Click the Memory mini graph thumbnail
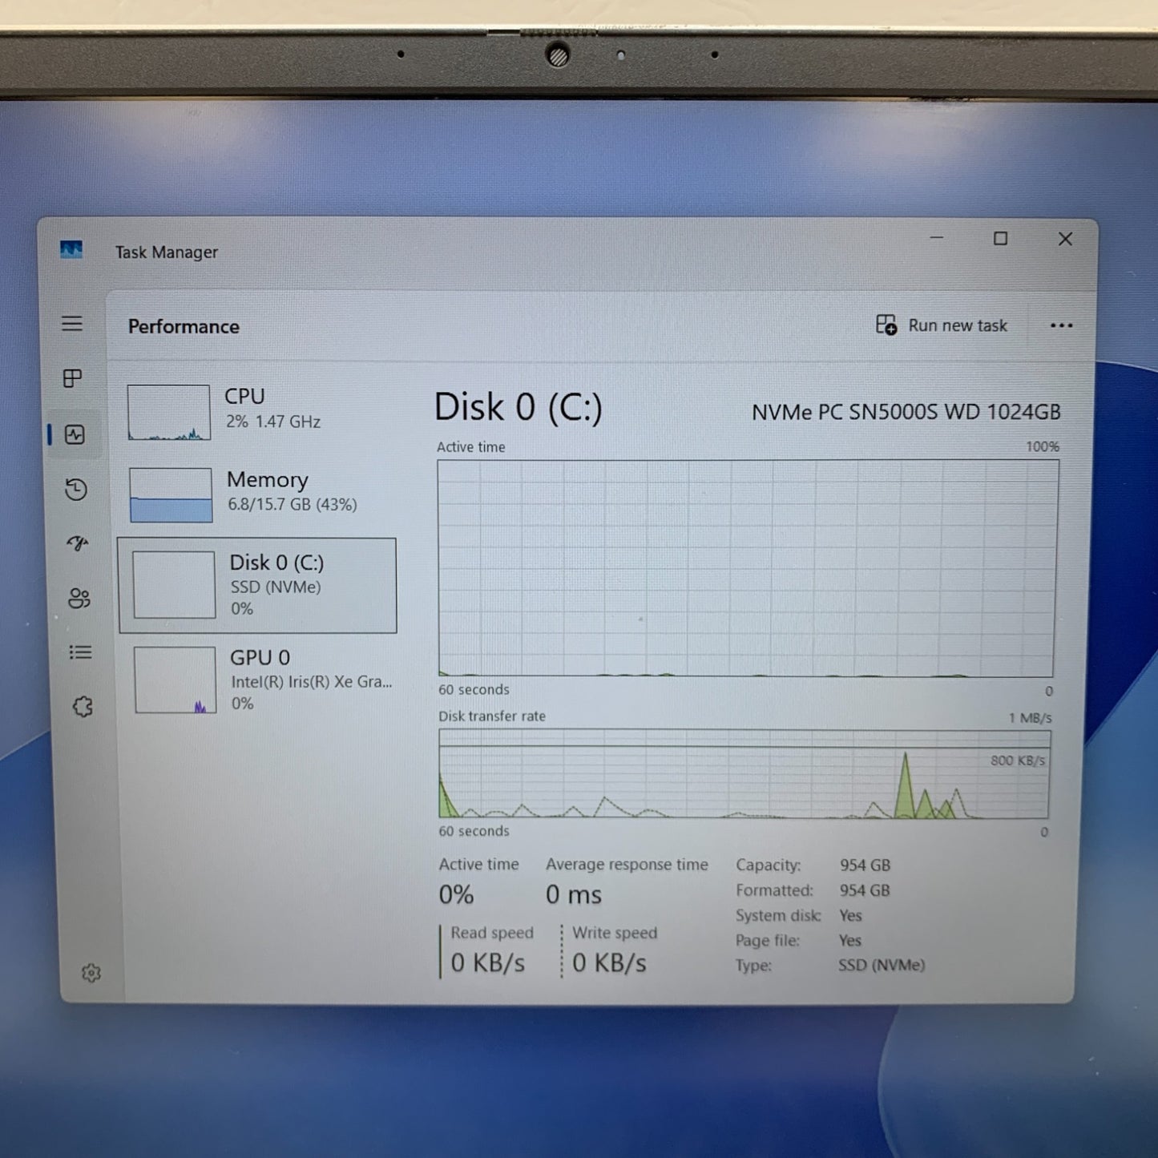 [x=171, y=495]
